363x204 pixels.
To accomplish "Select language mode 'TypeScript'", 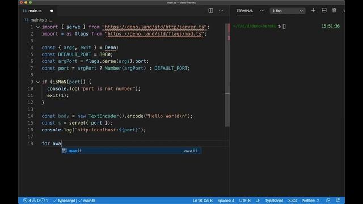I will tap(274, 201).
